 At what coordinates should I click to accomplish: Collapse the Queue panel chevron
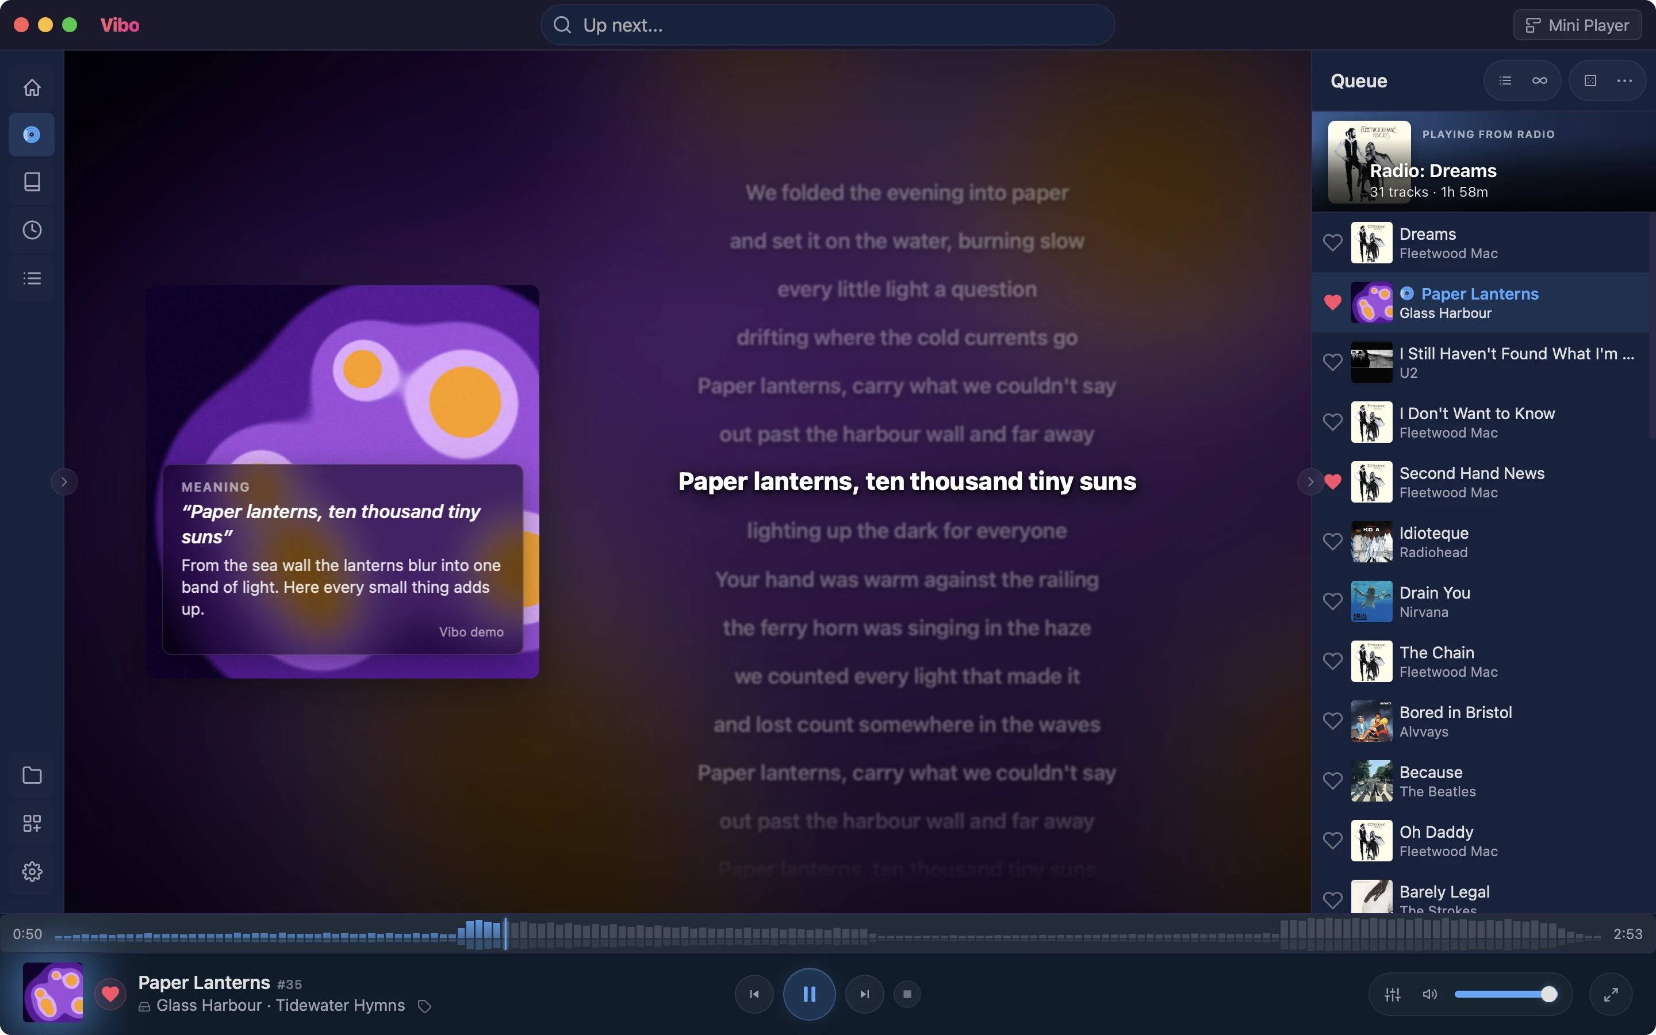[x=1310, y=482]
